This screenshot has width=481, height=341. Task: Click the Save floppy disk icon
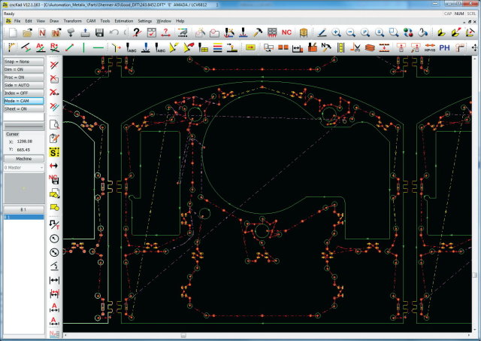[x=100, y=32]
